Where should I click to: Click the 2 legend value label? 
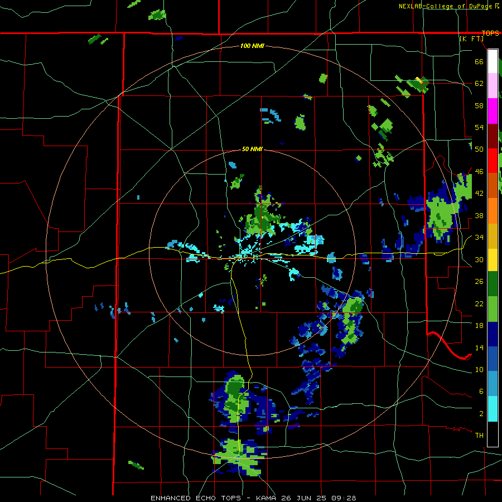[481, 414]
